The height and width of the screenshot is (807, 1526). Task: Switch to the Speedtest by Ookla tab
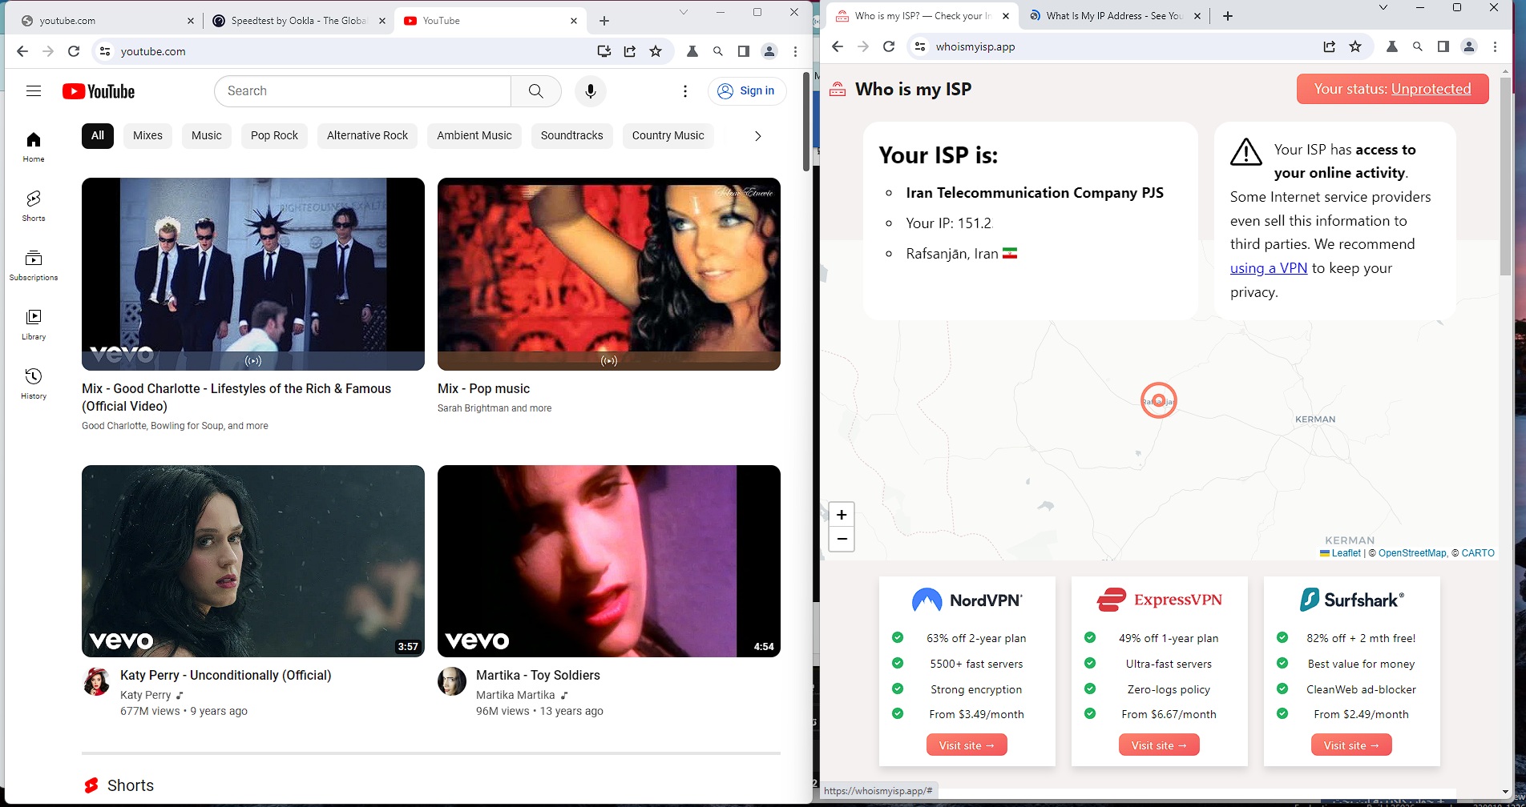[x=298, y=21]
